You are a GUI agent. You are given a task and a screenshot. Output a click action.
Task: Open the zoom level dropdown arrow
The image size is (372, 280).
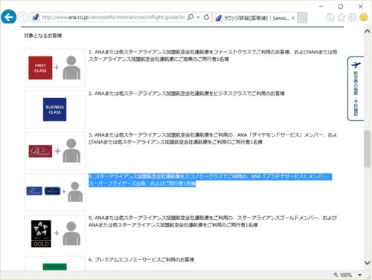360,275
